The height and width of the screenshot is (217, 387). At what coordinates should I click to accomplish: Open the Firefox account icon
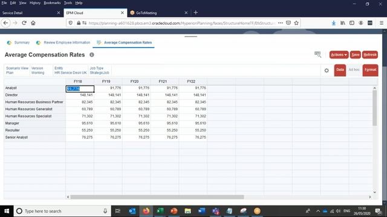point(361,23)
